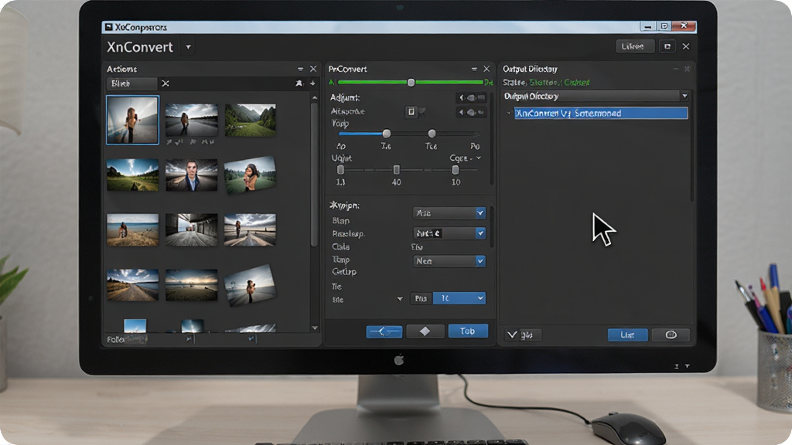Minimize the Output Directory panel with its dash
The height and width of the screenshot is (445, 792).
click(676, 69)
